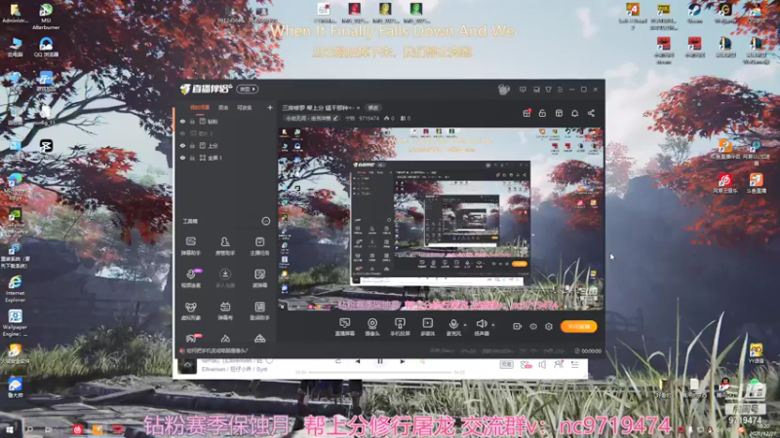Add a 多媒体 media source
The image size is (780, 438).
click(427, 327)
